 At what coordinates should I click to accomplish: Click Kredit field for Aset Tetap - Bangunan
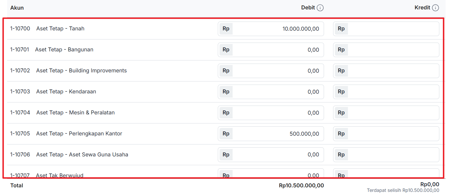point(393,50)
